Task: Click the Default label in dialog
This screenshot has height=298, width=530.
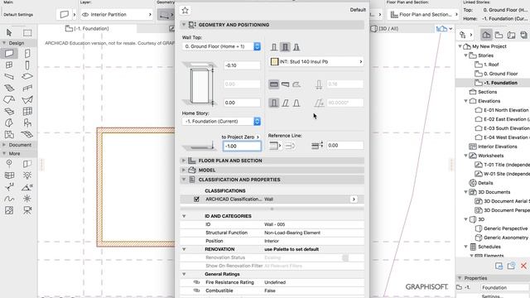Action: (358, 10)
